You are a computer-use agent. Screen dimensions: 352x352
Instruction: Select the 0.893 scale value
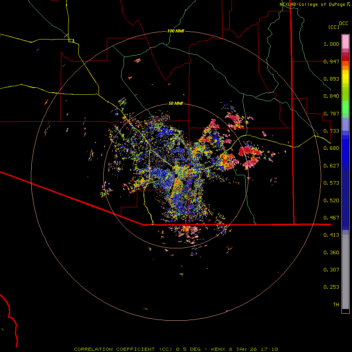[x=331, y=79]
